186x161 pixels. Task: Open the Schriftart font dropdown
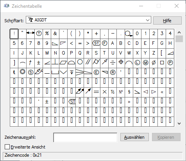88,20
